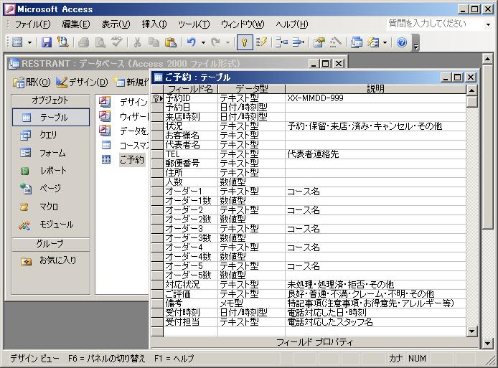Click the Database Window toolbar icon
The image size is (498, 368).
click(x=357, y=42)
